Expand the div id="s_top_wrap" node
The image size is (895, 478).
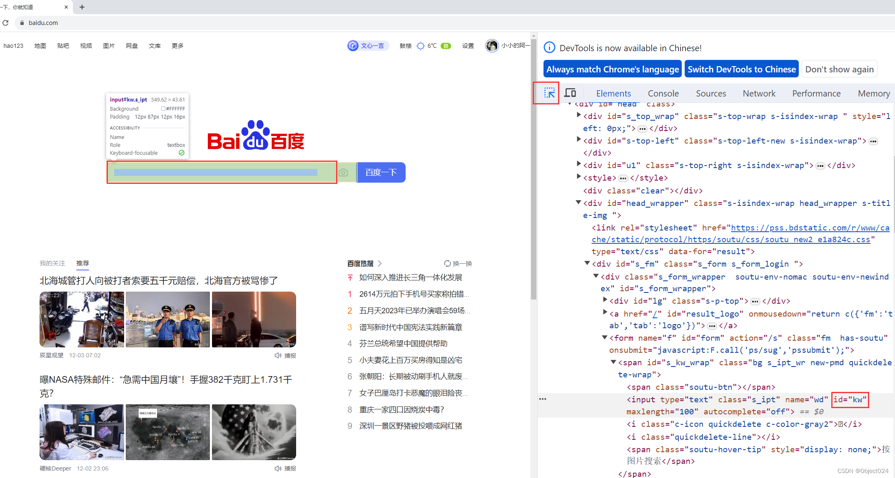[x=578, y=115]
